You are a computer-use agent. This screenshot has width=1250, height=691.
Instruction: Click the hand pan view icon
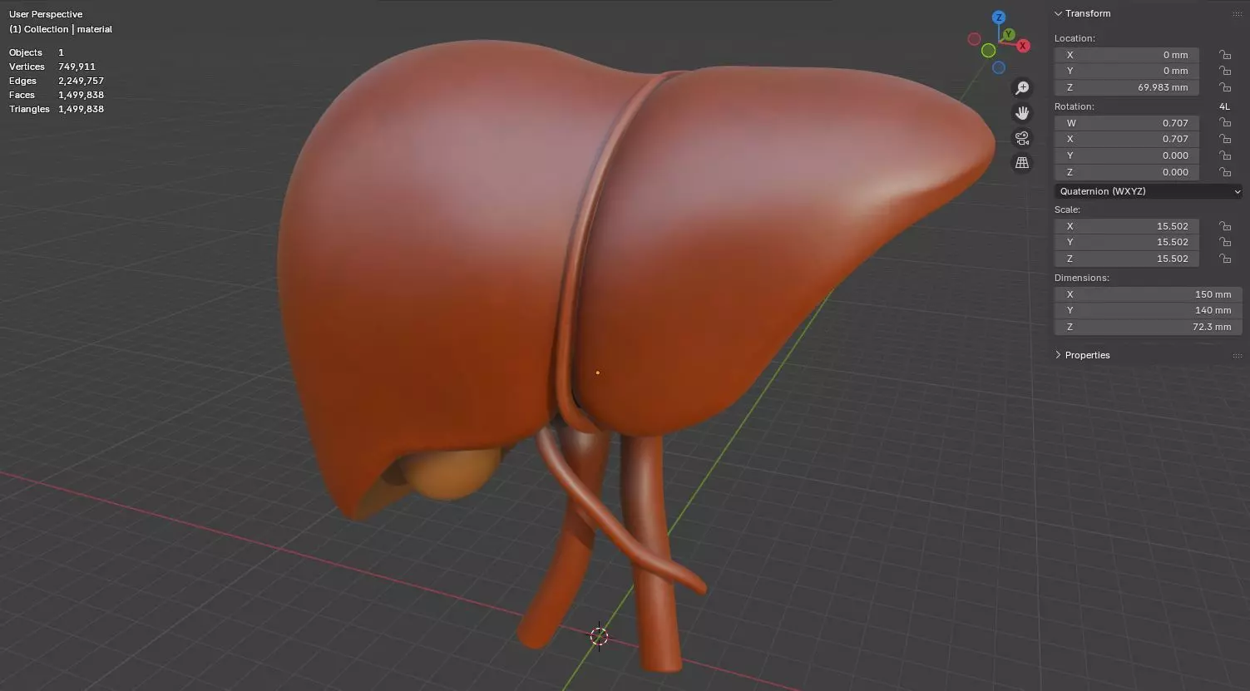coord(1022,113)
